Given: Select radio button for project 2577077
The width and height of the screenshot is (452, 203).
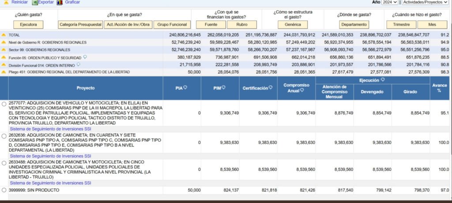Looking at the screenshot, I should [4, 104].
